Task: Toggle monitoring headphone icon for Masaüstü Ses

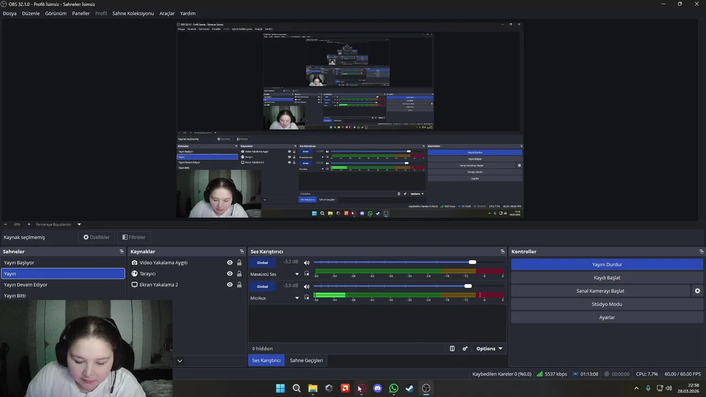Action: tap(307, 274)
